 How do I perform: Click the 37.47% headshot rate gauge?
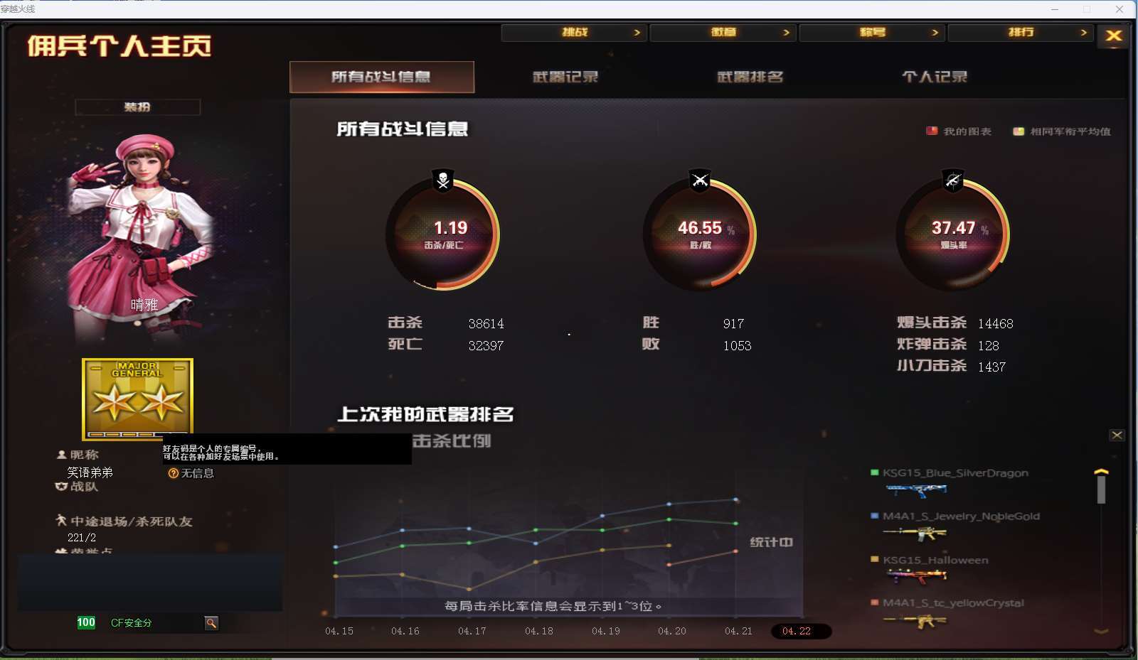point(953,234)
